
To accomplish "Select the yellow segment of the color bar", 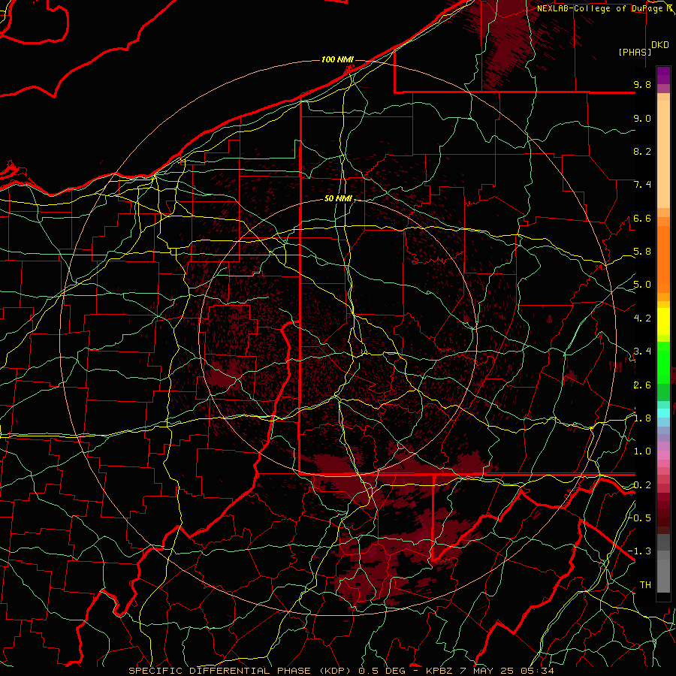I will point(663,321).
